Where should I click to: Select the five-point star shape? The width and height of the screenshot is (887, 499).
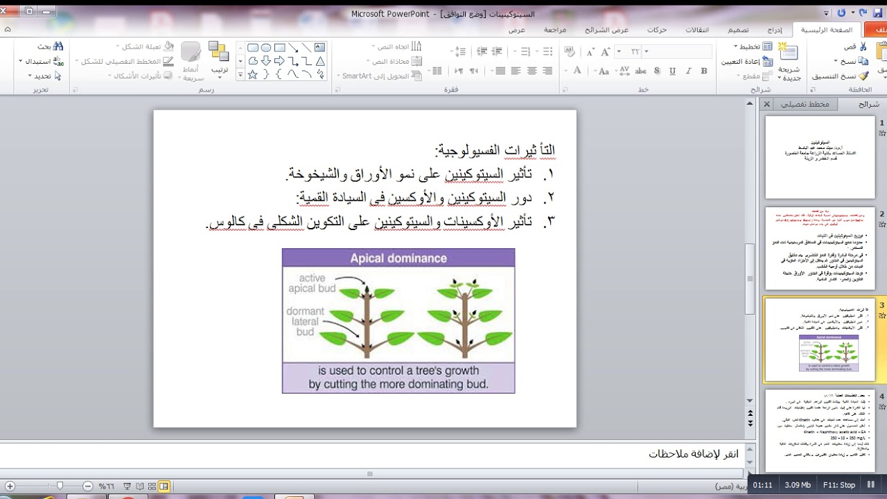pyautogui.click(x=254, y=74)
